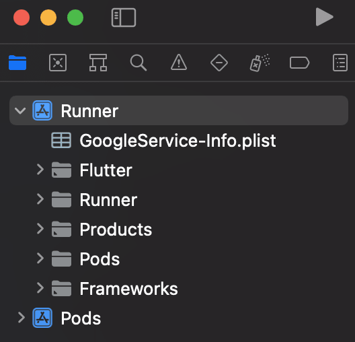
Task: Open the Symbol navigator hierarchy icon
Action: pos(98,63)
